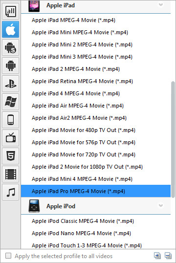The width and height of the screenshot is (176, 263).
Task: Open the TV category
Action: 11,138
